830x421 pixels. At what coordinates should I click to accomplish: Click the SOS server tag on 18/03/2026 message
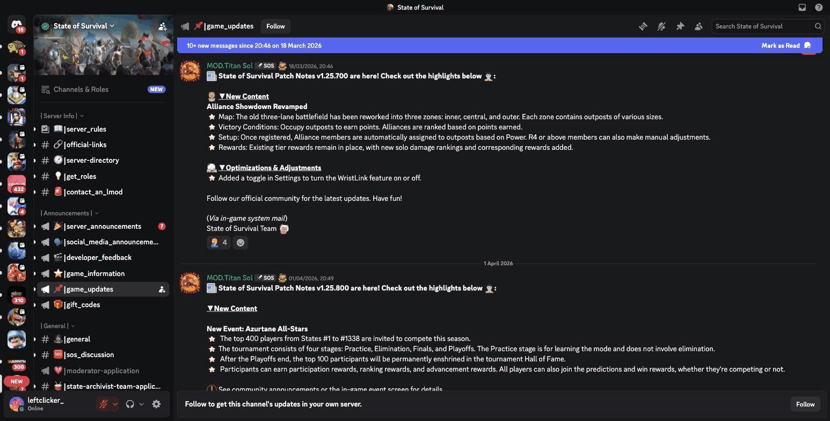tap(265, 66)
